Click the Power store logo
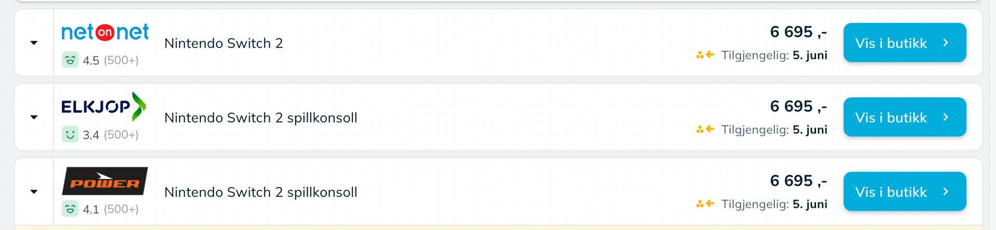Viewport: 996px width, 230px height. click(105, 181)
